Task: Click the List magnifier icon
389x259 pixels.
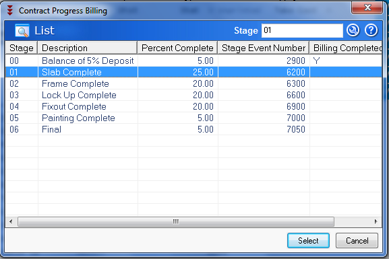Action: [x=22, y=31]
